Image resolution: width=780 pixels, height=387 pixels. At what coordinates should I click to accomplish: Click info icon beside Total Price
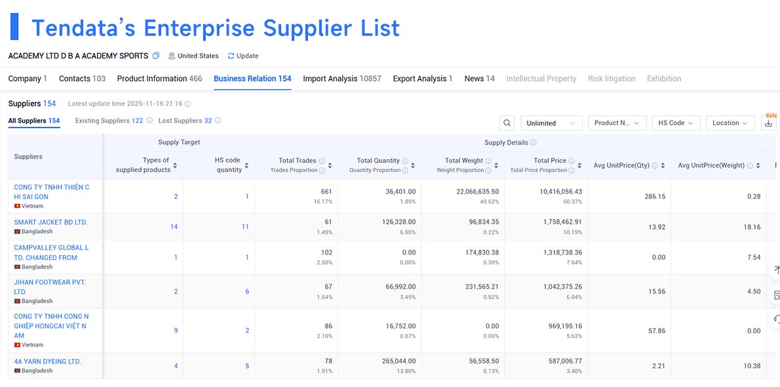pyautogui.click(x=572, y=161)
